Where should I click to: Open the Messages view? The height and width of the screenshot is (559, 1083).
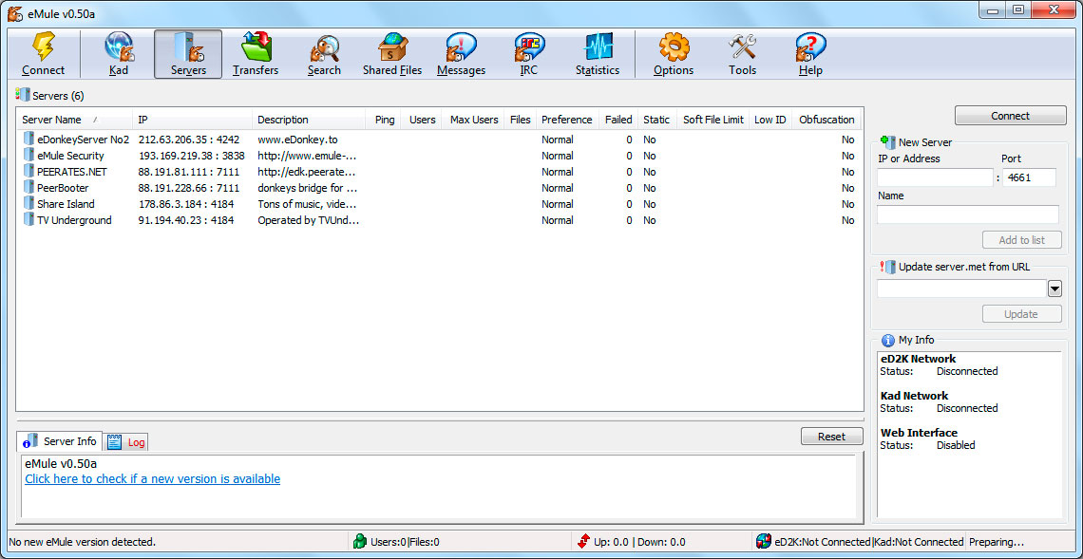pyautogui.click(x=461, y=54)
